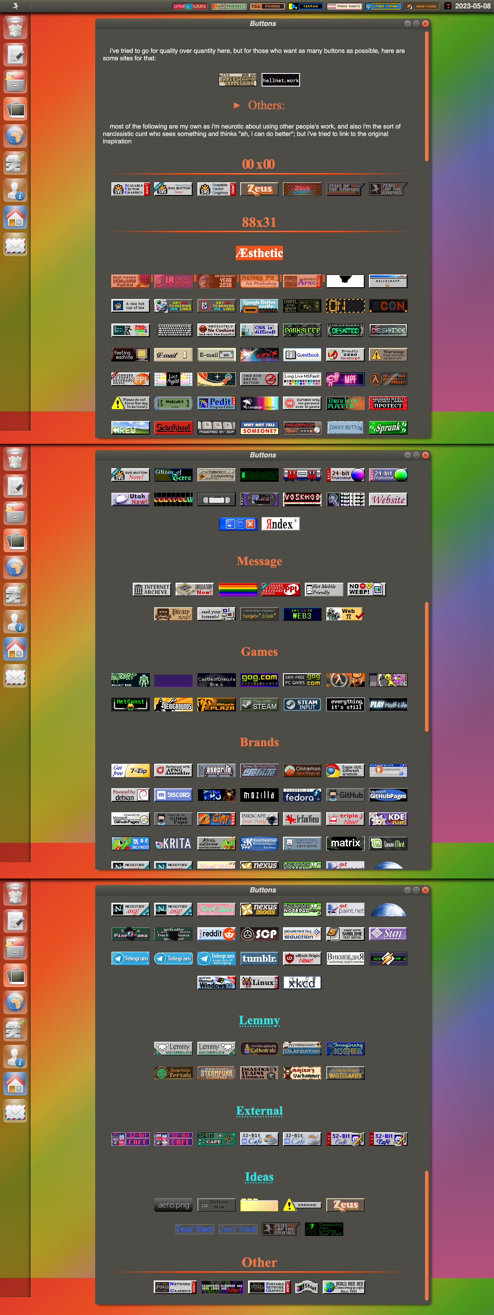Click the Get Free 7-Zip button
This screenshot has width=494, height=1315.
[x=131, y=771]
